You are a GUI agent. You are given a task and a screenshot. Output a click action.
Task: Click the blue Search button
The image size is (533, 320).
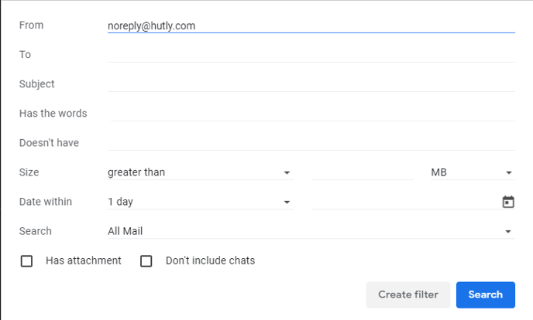(486, 294)
